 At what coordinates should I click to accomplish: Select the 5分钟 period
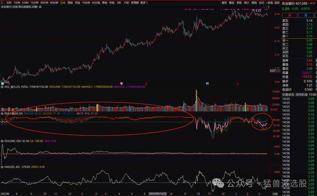pos(25,3)
